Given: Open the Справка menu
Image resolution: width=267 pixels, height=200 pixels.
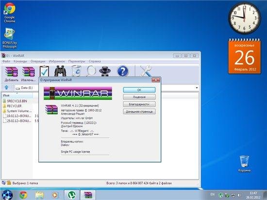Looking at the screenshot, I should pos(95,61).
